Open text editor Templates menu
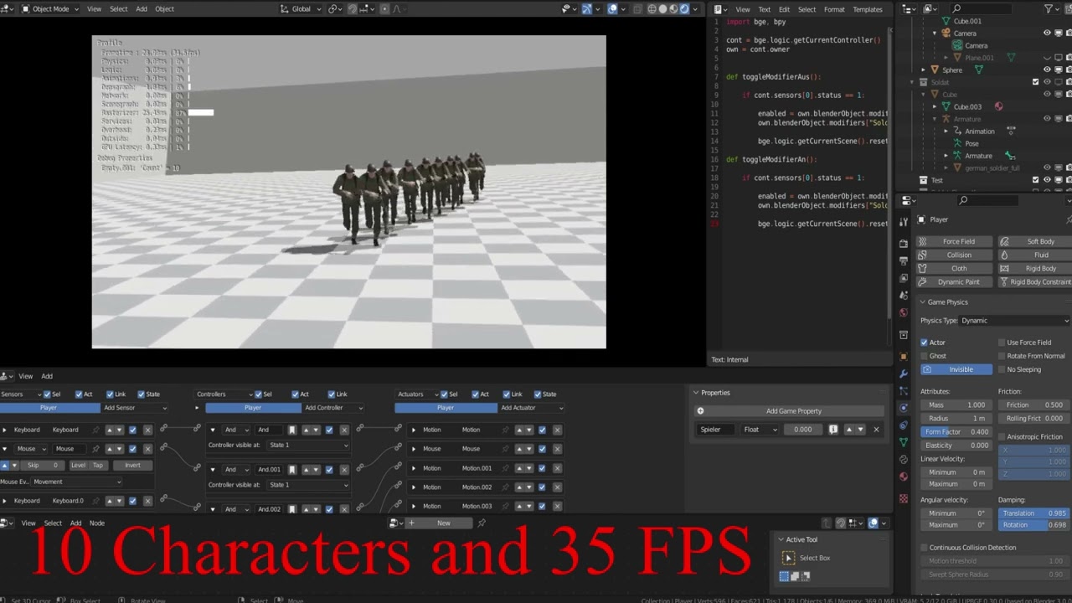Screen dimensions: 1072x603 point(868,9)
